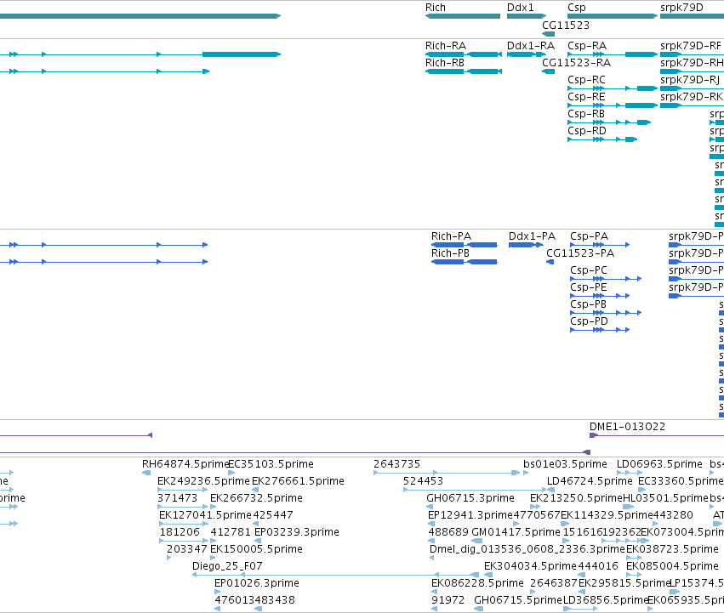724x613 pixels.
Task: Select the LD46724.5prime EST label
Action: tap(590, 481)
